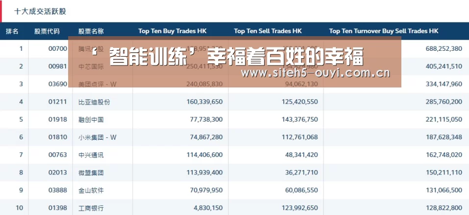Select buy value 160,339,650
This screenshot has height=215, width=469.
204,102
